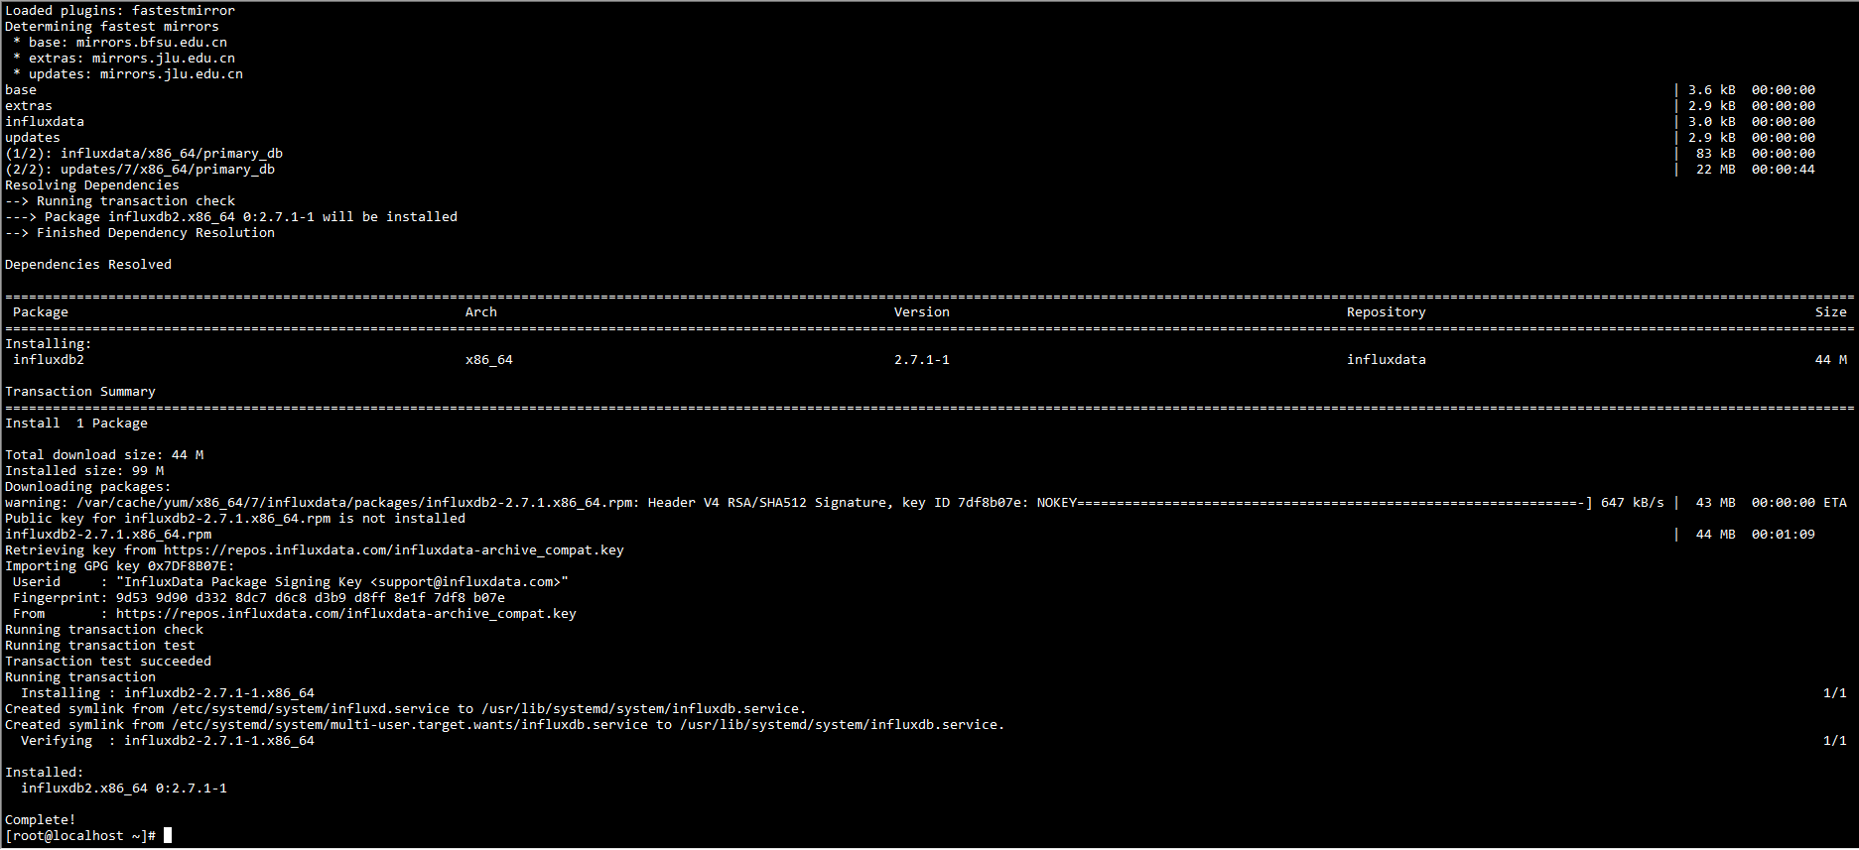Click "Determining fastest mirrors" text

112,27
